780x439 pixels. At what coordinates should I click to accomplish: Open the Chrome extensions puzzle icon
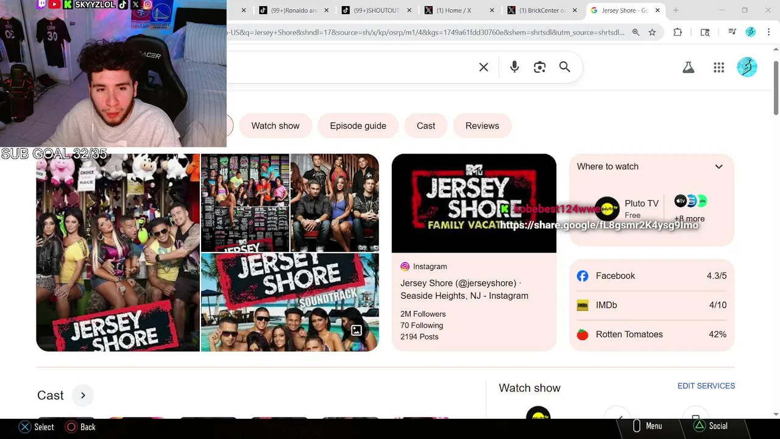pyautogui.click(x=678, y=32)
